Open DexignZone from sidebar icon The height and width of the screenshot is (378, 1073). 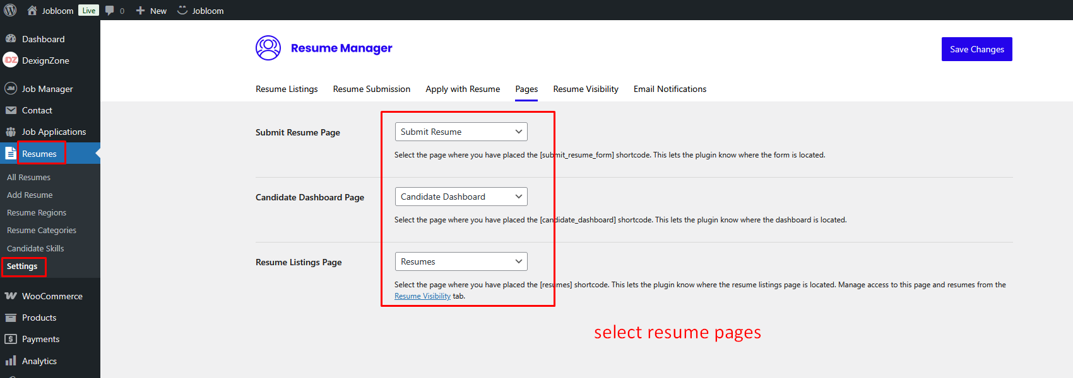(x=11, y=60)
